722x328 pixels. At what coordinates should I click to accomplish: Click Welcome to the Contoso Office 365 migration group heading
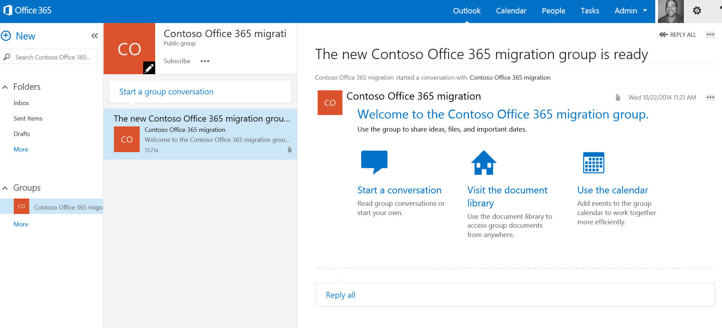(x=503, y=114)
